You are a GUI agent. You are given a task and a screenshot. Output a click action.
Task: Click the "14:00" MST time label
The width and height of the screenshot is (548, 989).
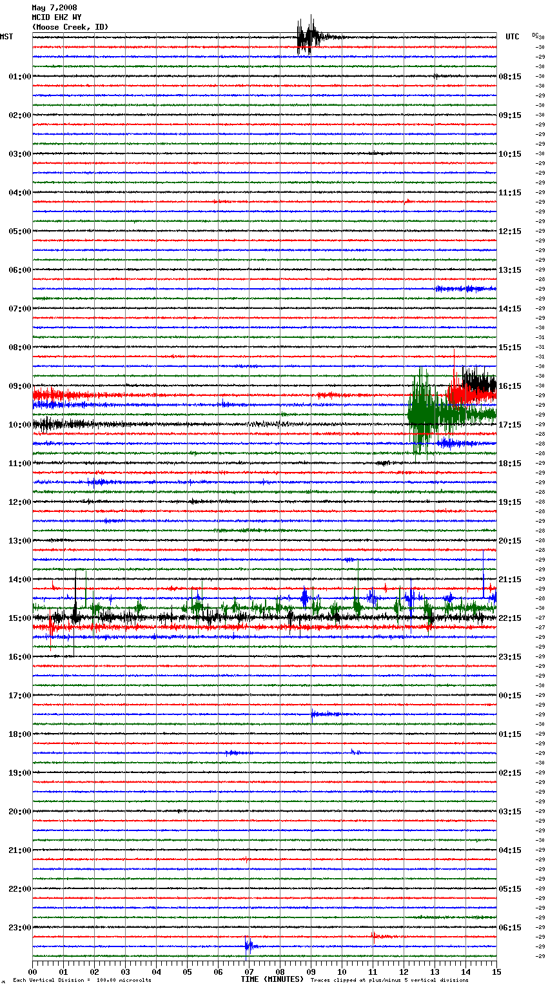19,580
